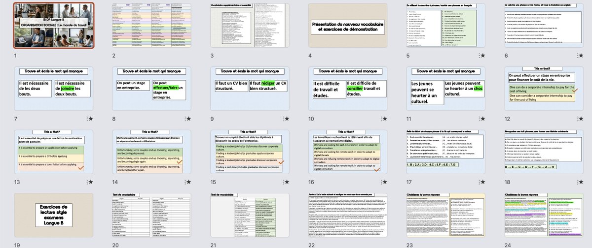Select slide 2 colored vocabulary table thumbnail
This screenshot has width=592, height=248.
coord(151,26)
